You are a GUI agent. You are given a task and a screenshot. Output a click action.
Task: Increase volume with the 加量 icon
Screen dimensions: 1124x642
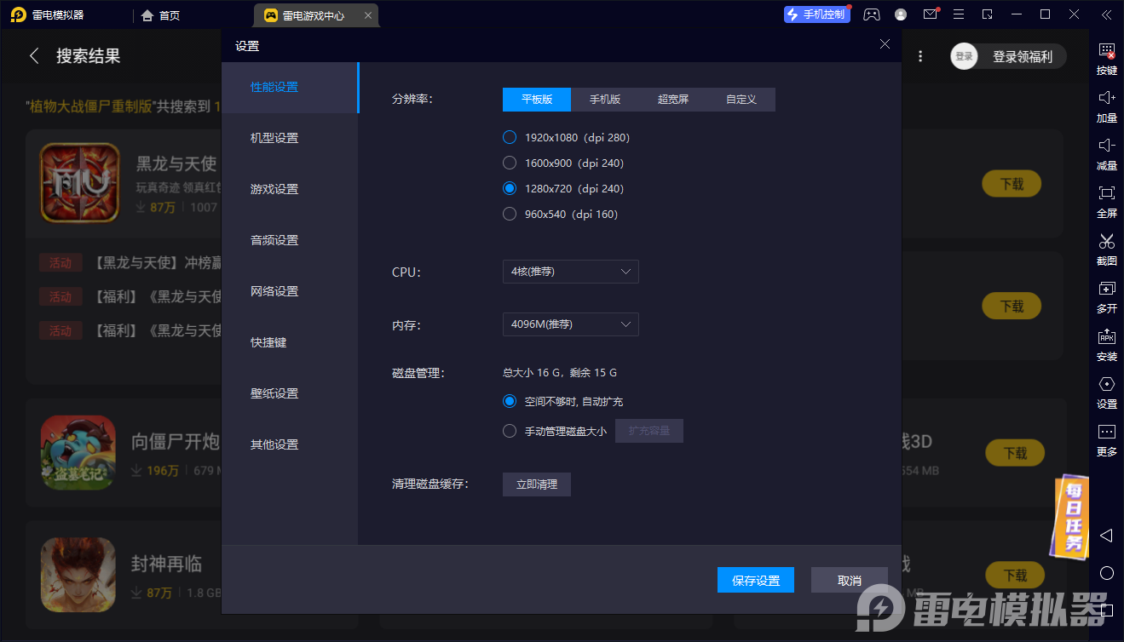[1106, 106]
